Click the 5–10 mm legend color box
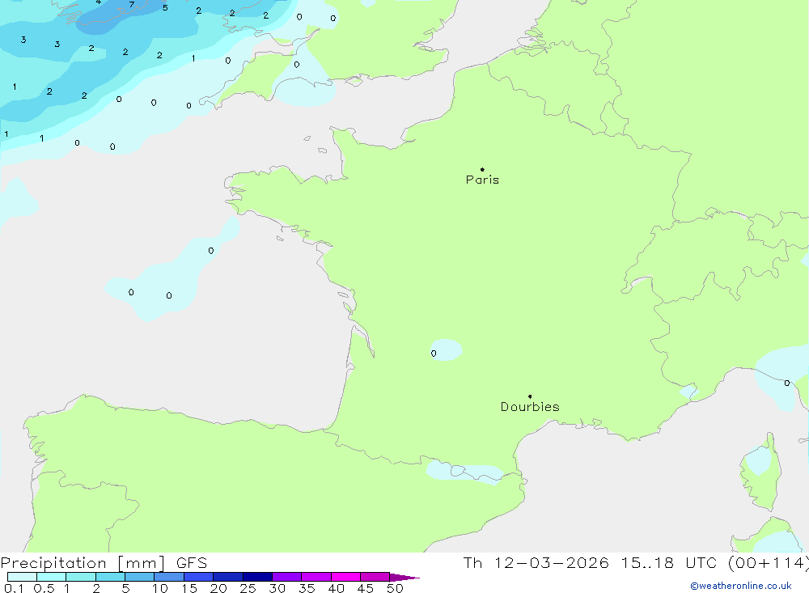809x593 pixels. tap(140, 577)
